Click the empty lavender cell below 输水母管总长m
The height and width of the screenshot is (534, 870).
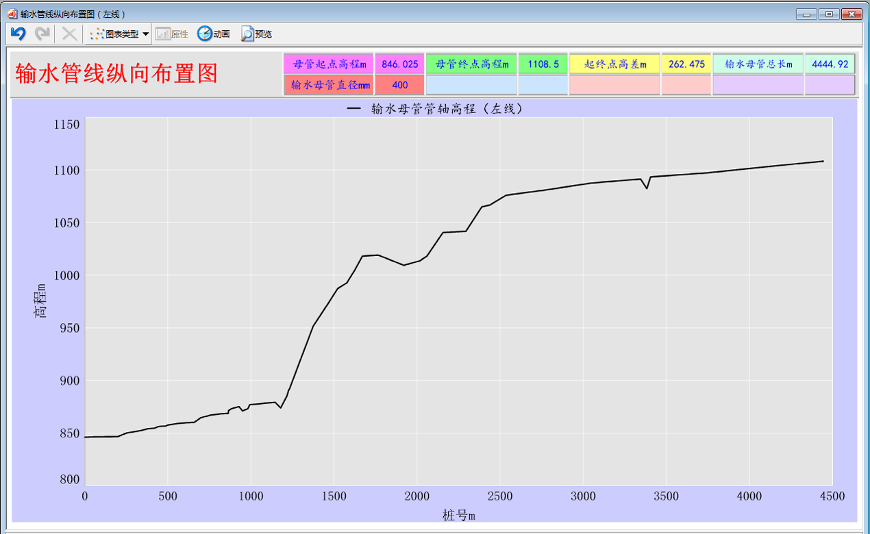coord(758,85)
